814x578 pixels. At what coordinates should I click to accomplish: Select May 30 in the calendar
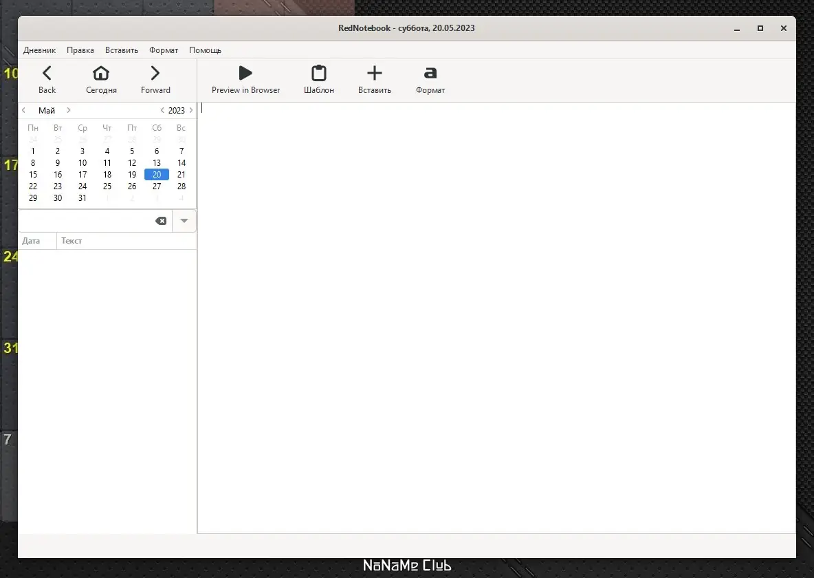tap(58, 198)
